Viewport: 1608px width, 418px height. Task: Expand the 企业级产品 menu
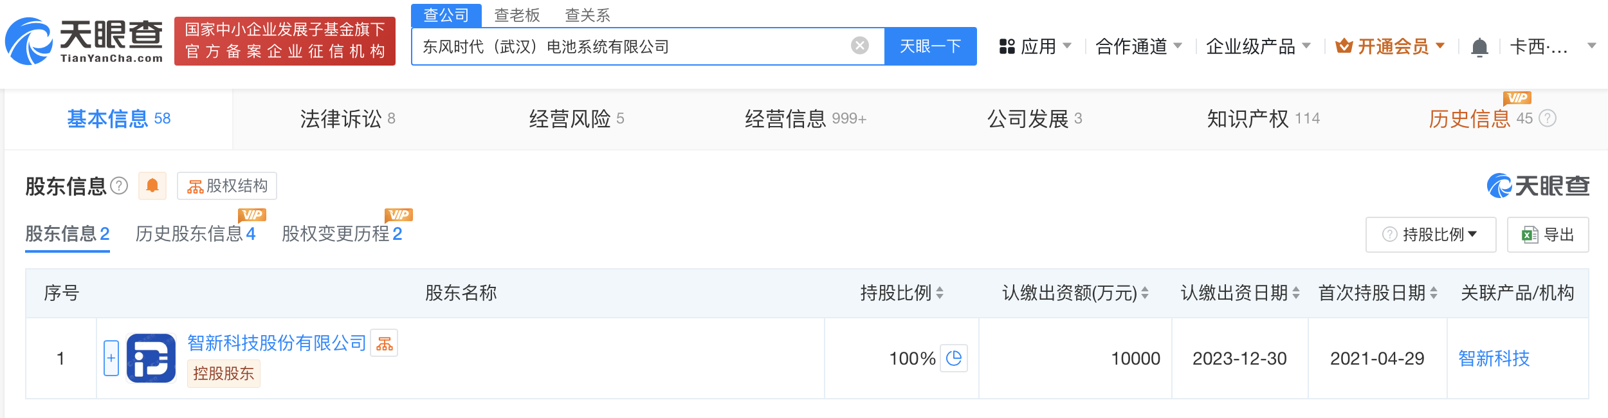[1258, 46]
